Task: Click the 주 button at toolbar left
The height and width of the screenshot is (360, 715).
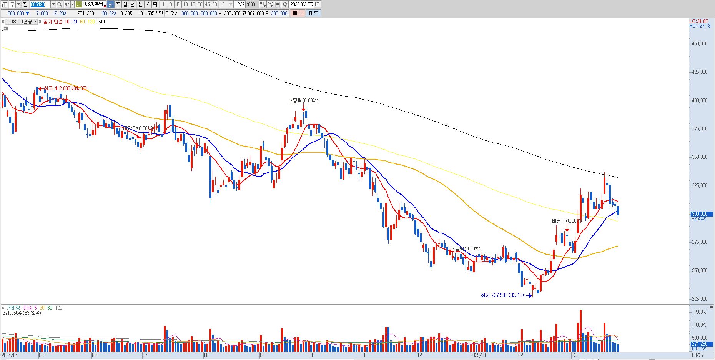Action: click(12, 4)
